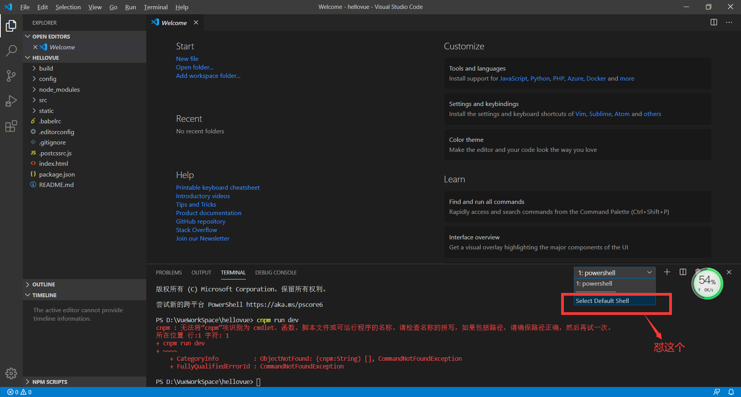Open the Source Control view icon

(11, 76)
